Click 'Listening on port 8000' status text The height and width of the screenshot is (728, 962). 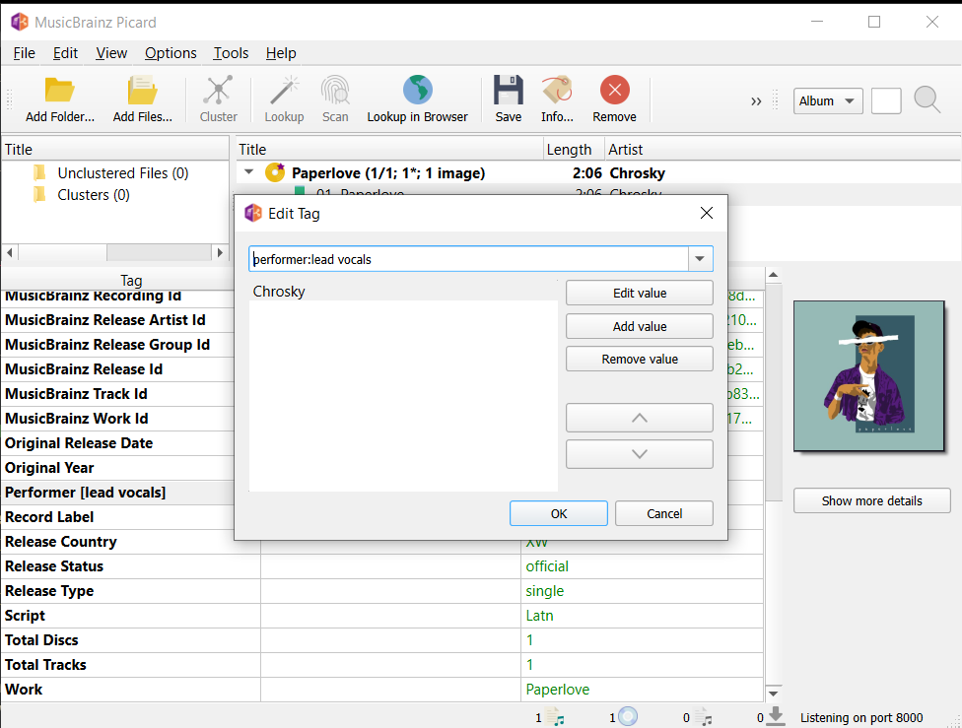860,717
